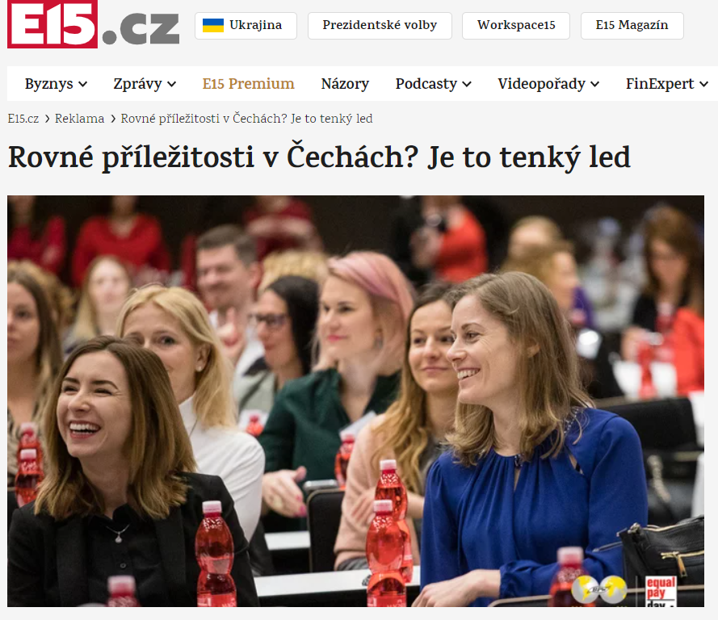Open the FinExpert dropdown chevron

(703, 84)
